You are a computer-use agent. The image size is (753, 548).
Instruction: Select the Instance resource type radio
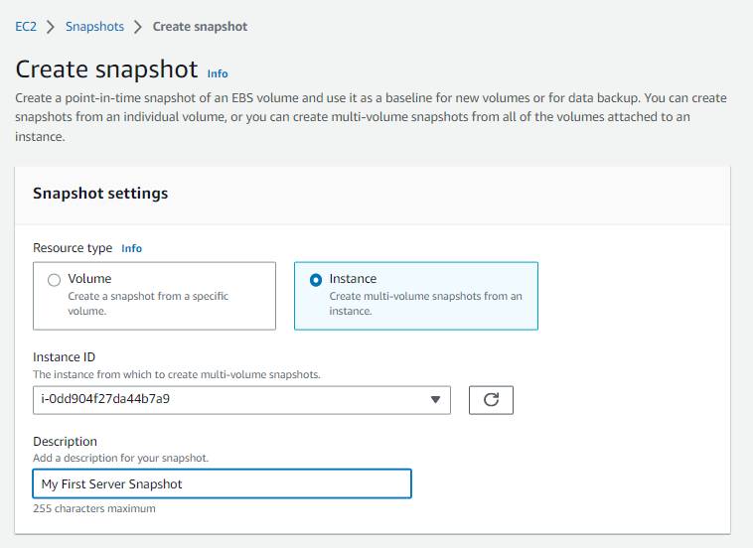coord(316,280)
